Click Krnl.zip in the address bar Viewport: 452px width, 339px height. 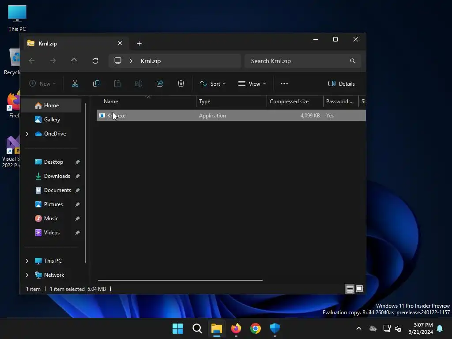pyautogui.click(x=151, y=61)
